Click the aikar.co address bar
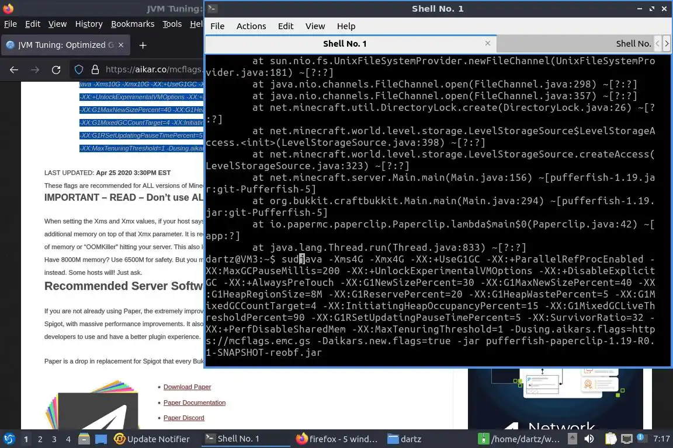The width and height of the screenshot is (673, 448). (x=154, y=69)
